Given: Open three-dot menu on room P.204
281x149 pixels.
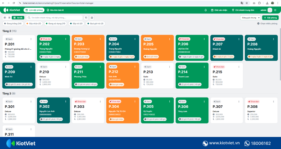Looking at the screenshot, I should coord(135,39).
